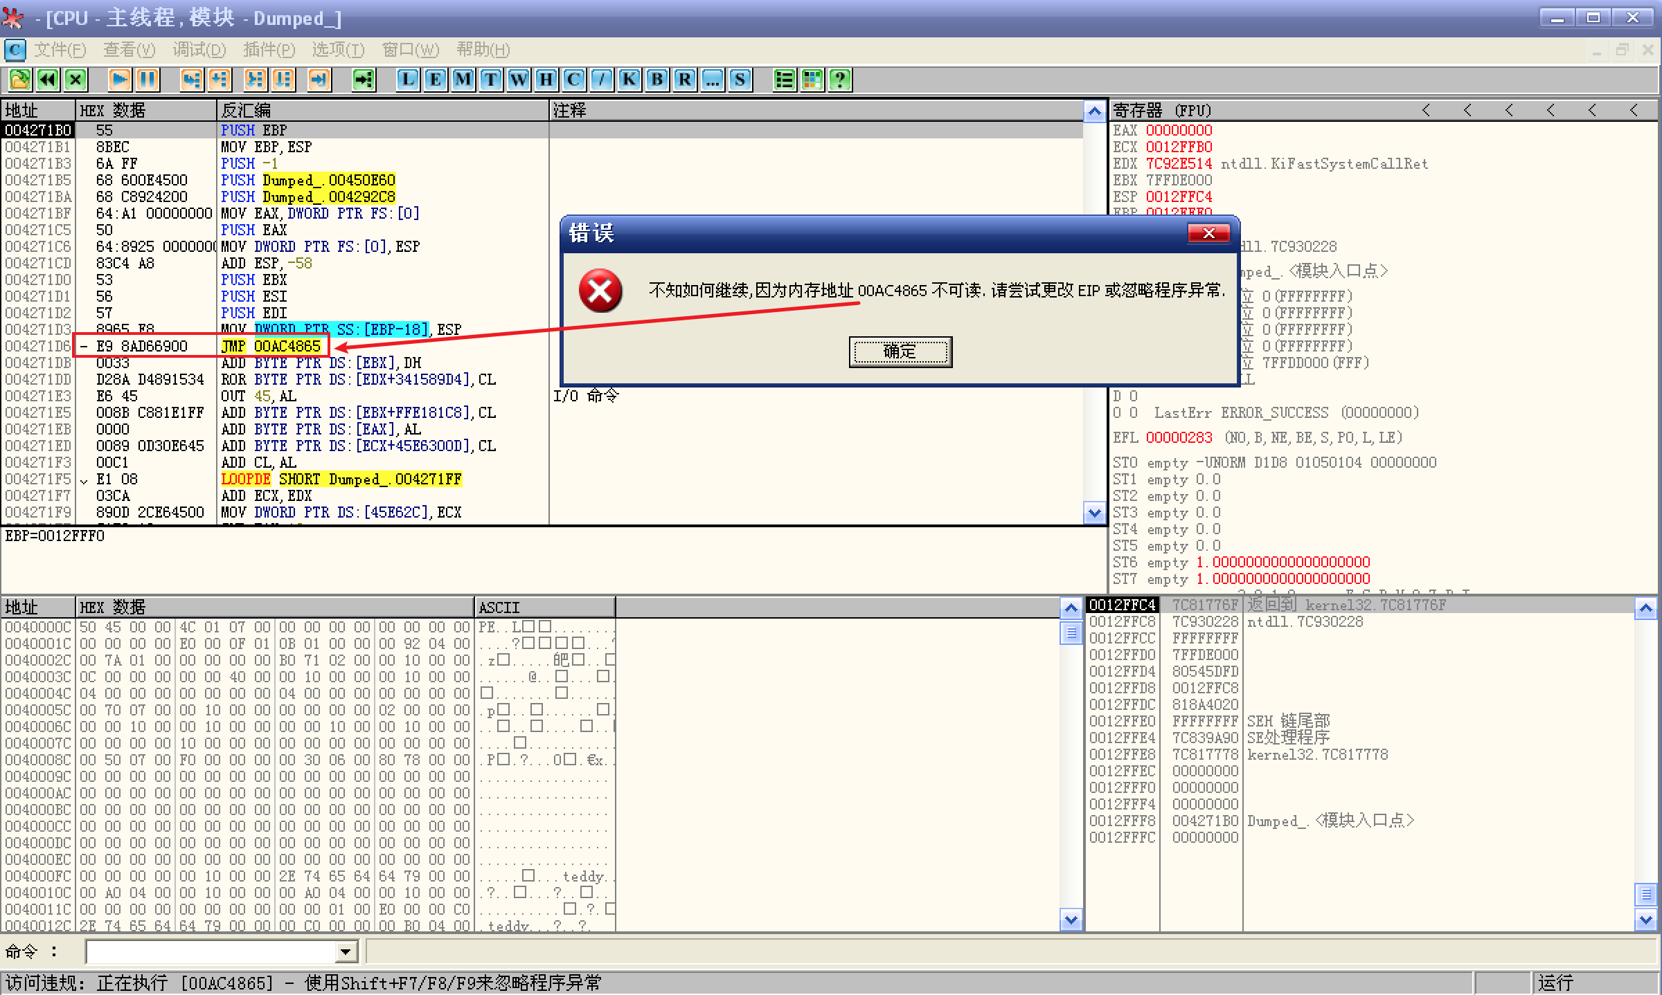Open Memory map with M button
The height and width of the screenshot is (995, 1662).
(x=463, y=80)
